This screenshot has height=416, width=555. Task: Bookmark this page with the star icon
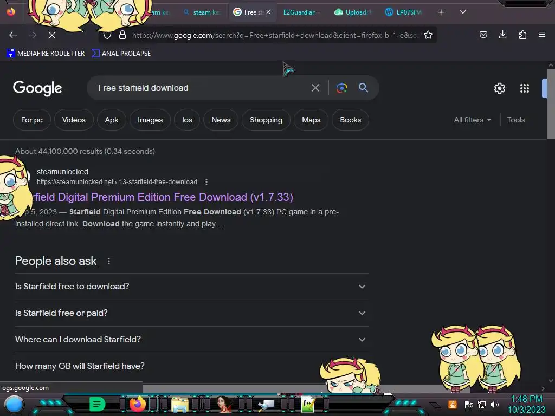(x=428, y=35)
